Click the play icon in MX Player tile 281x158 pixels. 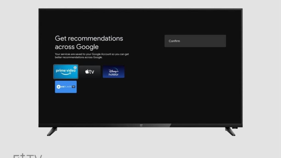[58, 87]
